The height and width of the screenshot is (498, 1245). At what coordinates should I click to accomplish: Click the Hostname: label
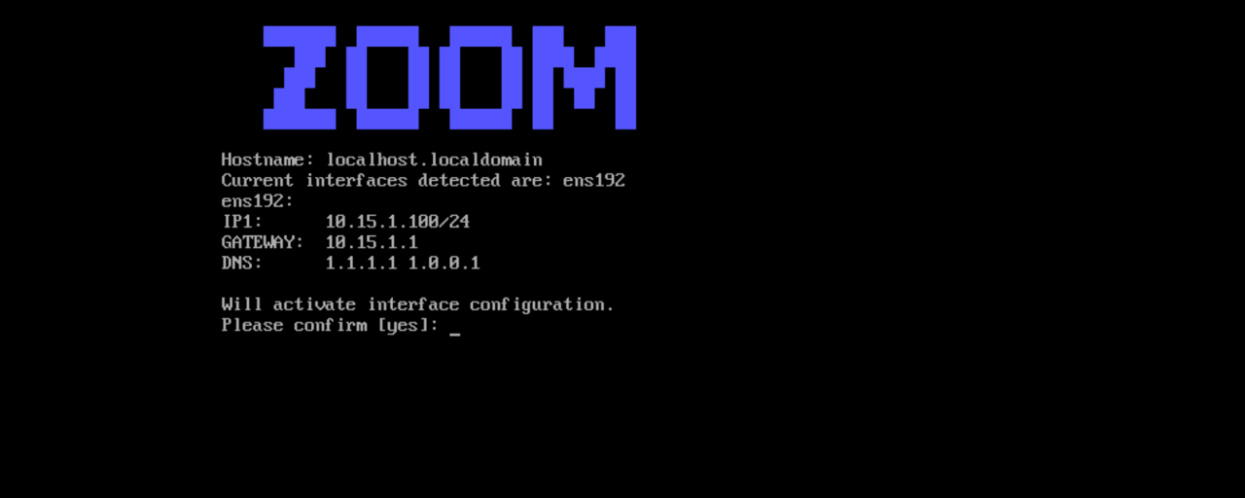[267, 160]
